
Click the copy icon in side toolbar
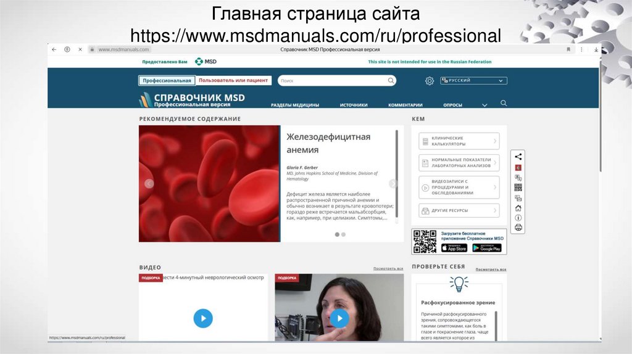coord(518,198)
